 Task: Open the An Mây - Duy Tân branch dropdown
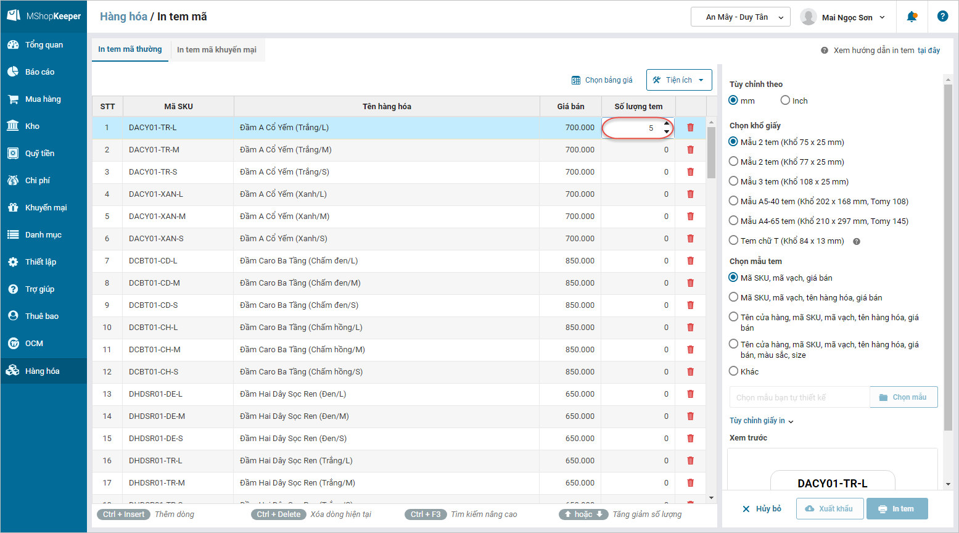(x=740, y=17)
